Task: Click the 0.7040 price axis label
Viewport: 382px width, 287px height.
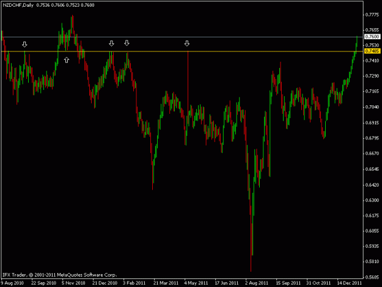Action: pyautogui.click(x=372, y=107)
